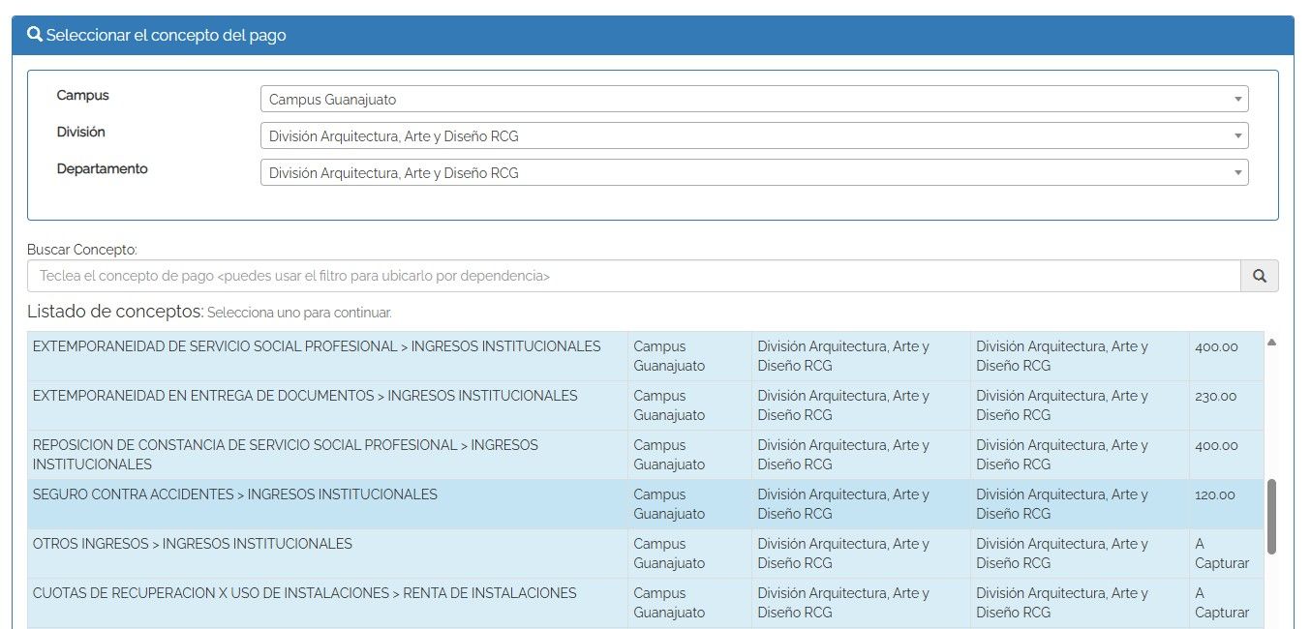Click Campus Guanajuato in SEGURO CONTRA ACCIDENTES row
Screen dimensions: 1311x629
click(x=669, y=504)
